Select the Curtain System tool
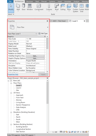96x136 pixels. pos(75,8)
